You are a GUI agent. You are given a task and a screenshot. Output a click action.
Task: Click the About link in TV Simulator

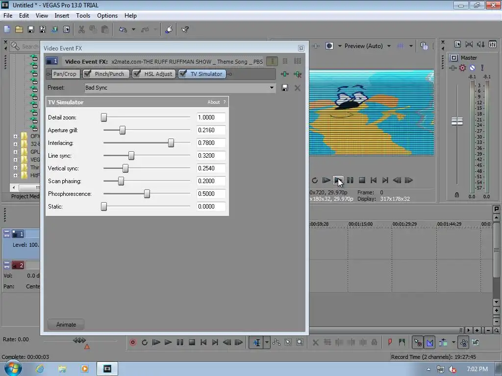click(x=214, y=102)
